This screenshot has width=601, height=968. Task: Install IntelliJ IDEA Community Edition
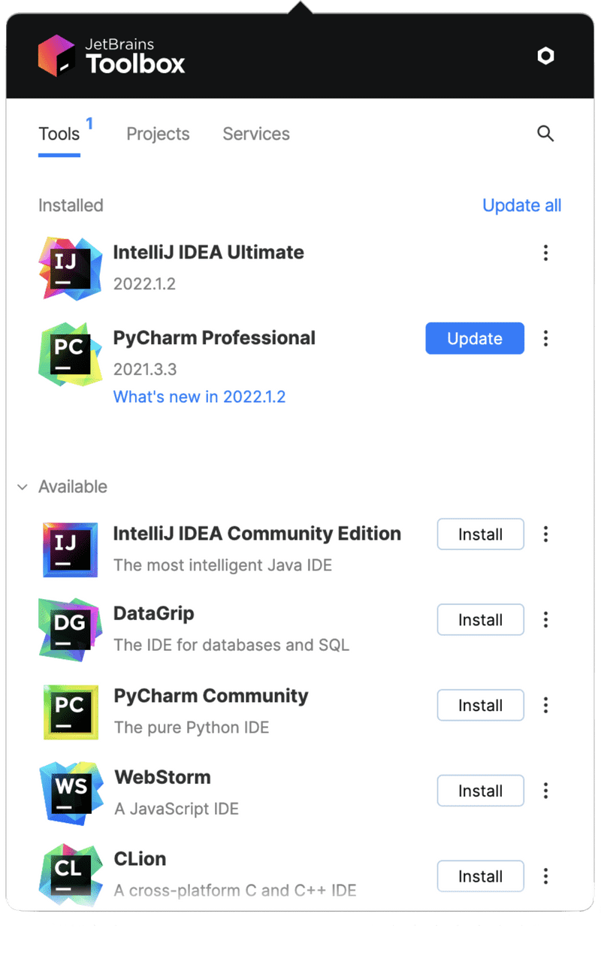(x=480, y=534)
